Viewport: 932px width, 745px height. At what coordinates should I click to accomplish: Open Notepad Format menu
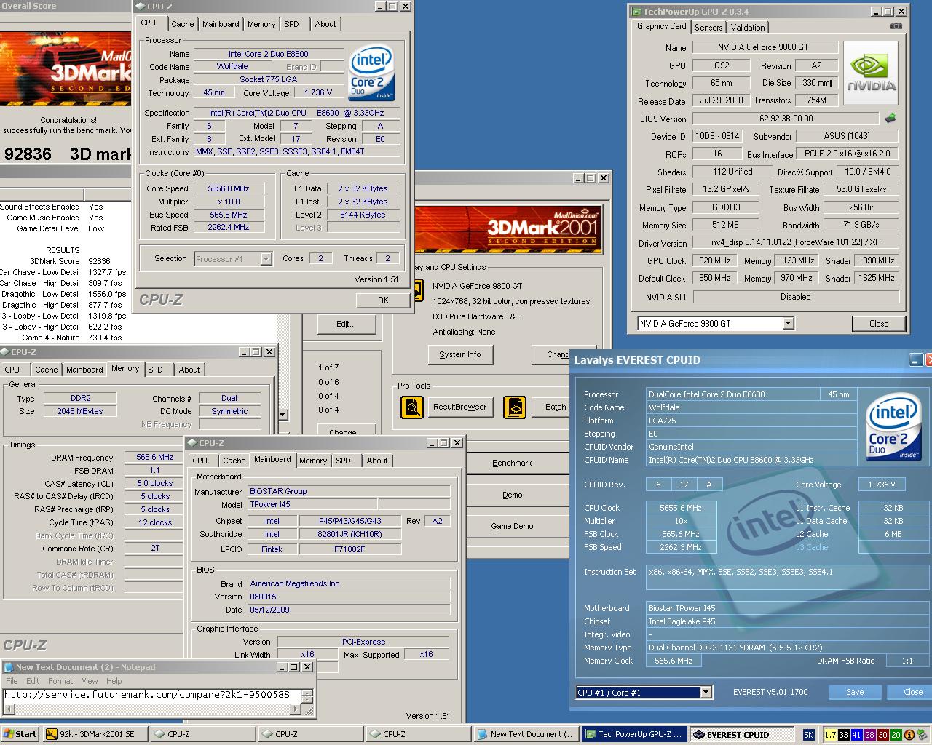[x=60, y=681]
